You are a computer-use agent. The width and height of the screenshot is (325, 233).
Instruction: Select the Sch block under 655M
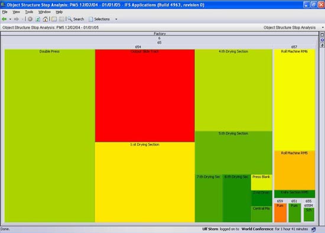[x=309, y=215]
